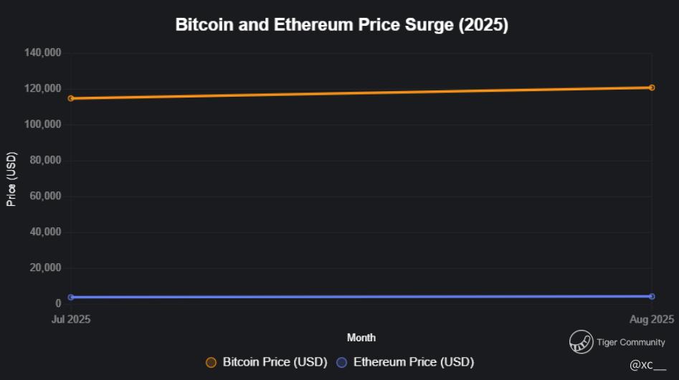Click the Jul 2025 x-axis label

[70, 319]
